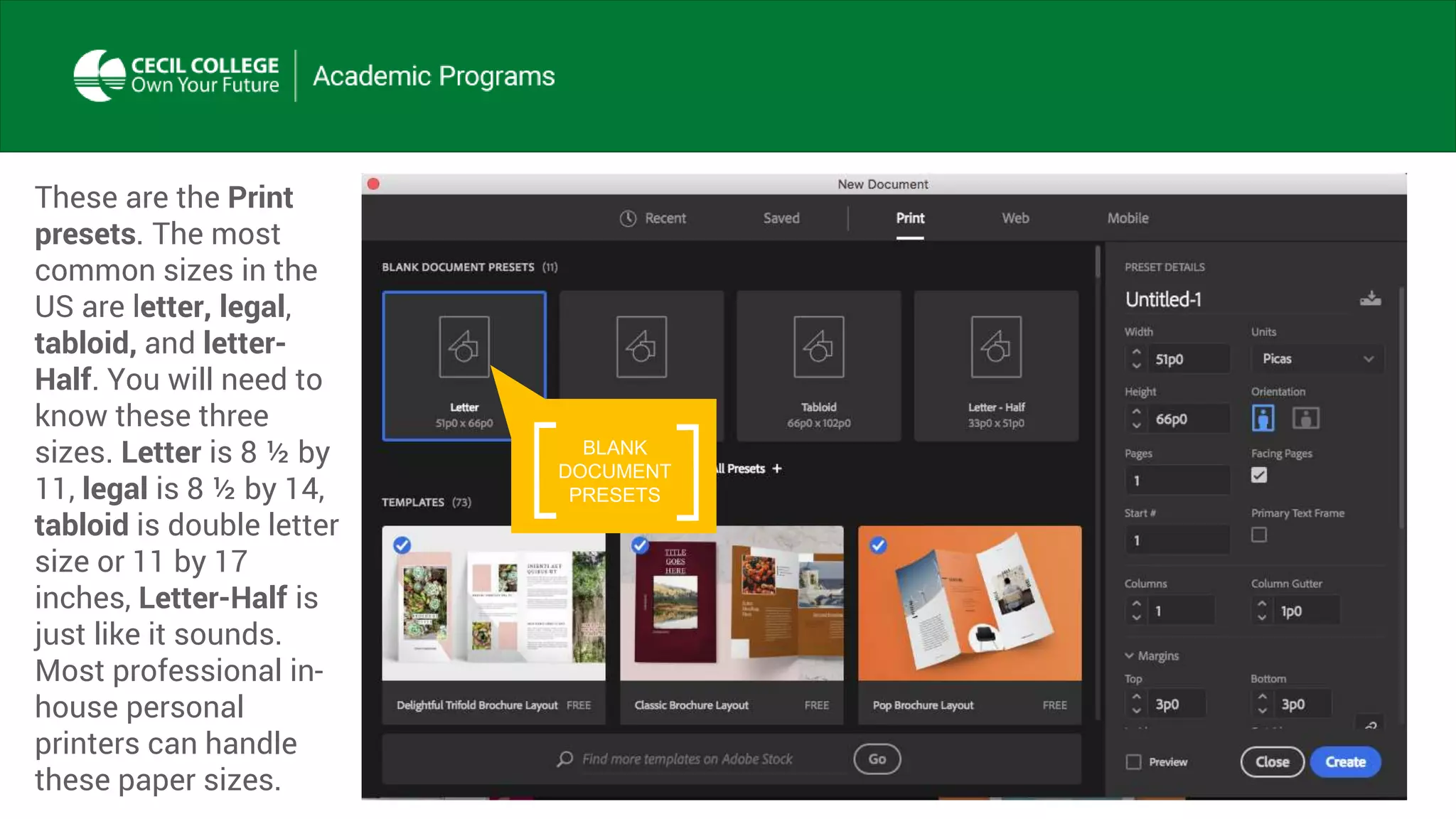Click the save preset icon beside Untitled-1
The width and height of the screenshot is (1456, 819).
(x=1370, y=299)
